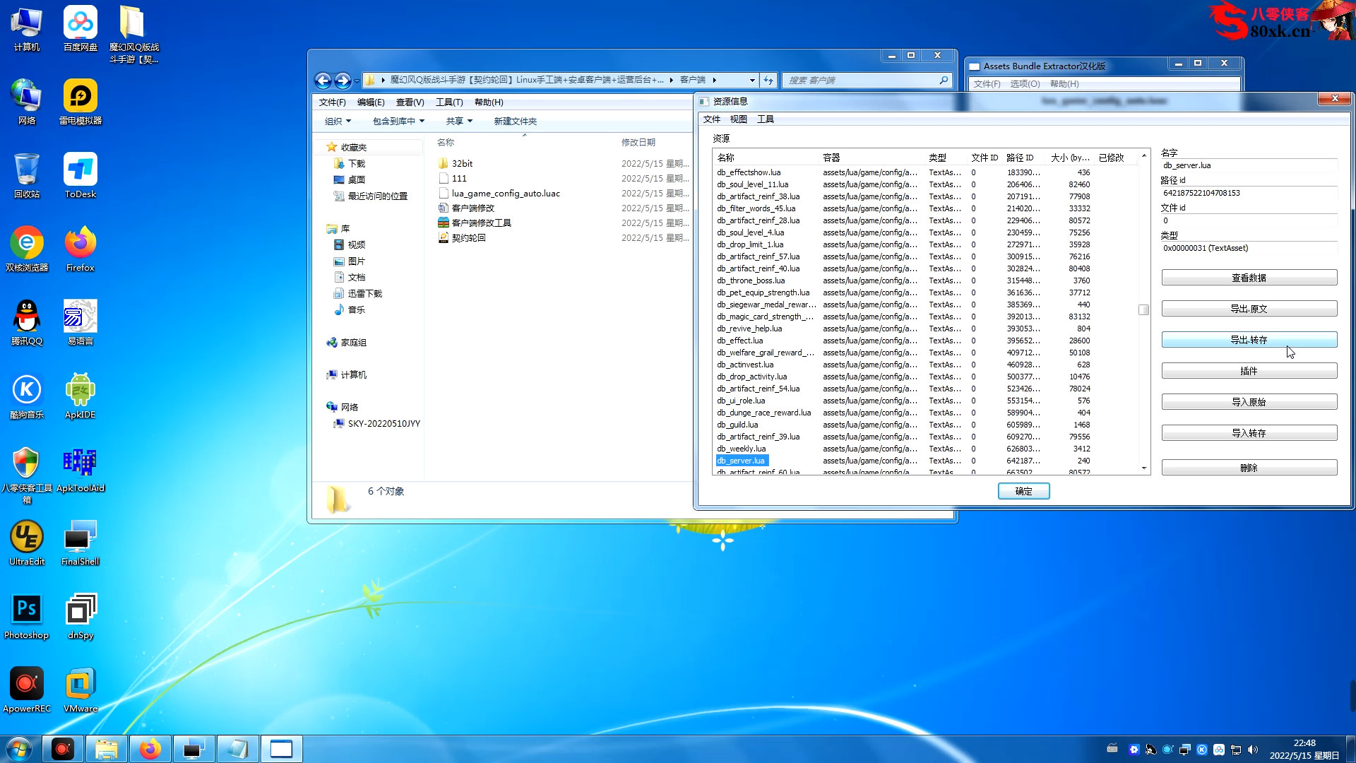Open 选项(O) menu in Assets Bundle Extractor
The height and width of the screenshot is (763, 1356).
(x=1025, y=84)
